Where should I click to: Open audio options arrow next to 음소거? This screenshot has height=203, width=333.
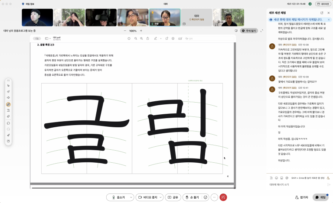[x=131, y=197]
